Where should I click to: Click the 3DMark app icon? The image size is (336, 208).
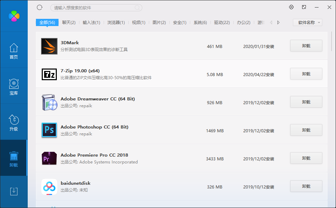tap(49, 46)
